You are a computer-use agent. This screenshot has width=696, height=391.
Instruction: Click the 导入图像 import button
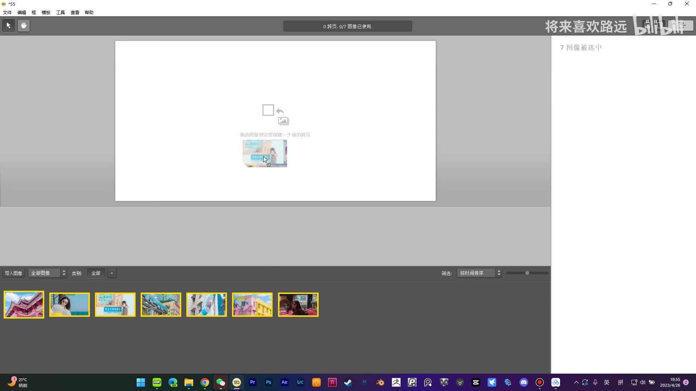(x=13, y=273)
